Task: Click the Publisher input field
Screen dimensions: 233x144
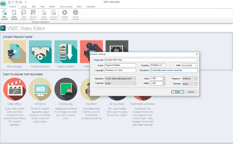Action: (158, 65)
